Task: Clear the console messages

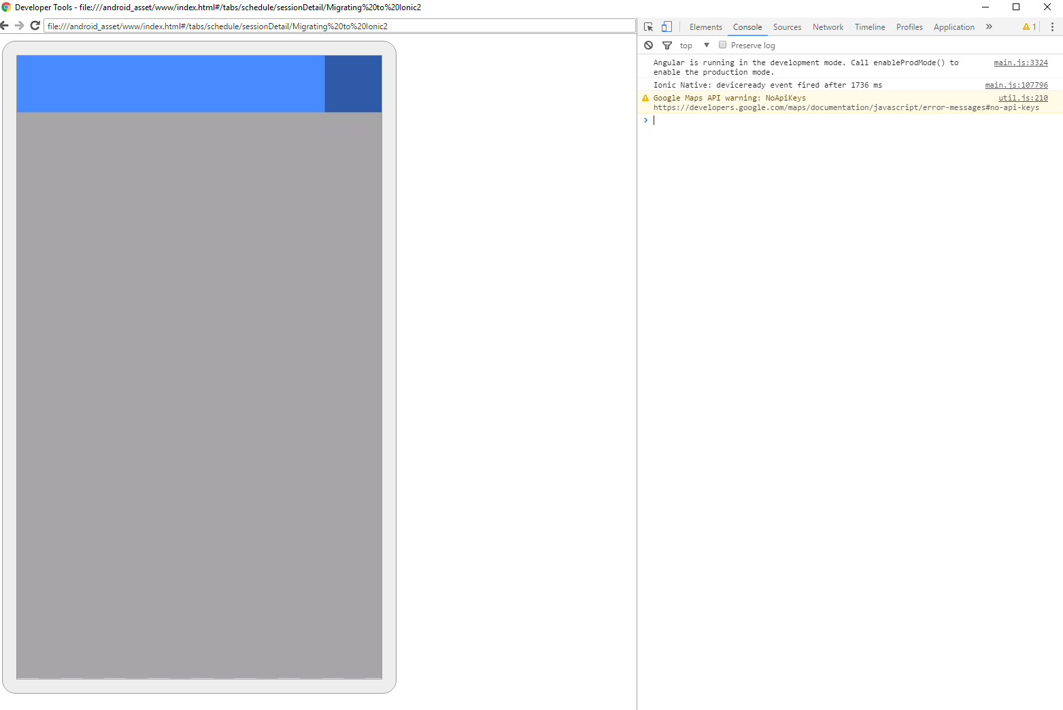Action: (x=648, y=45)
